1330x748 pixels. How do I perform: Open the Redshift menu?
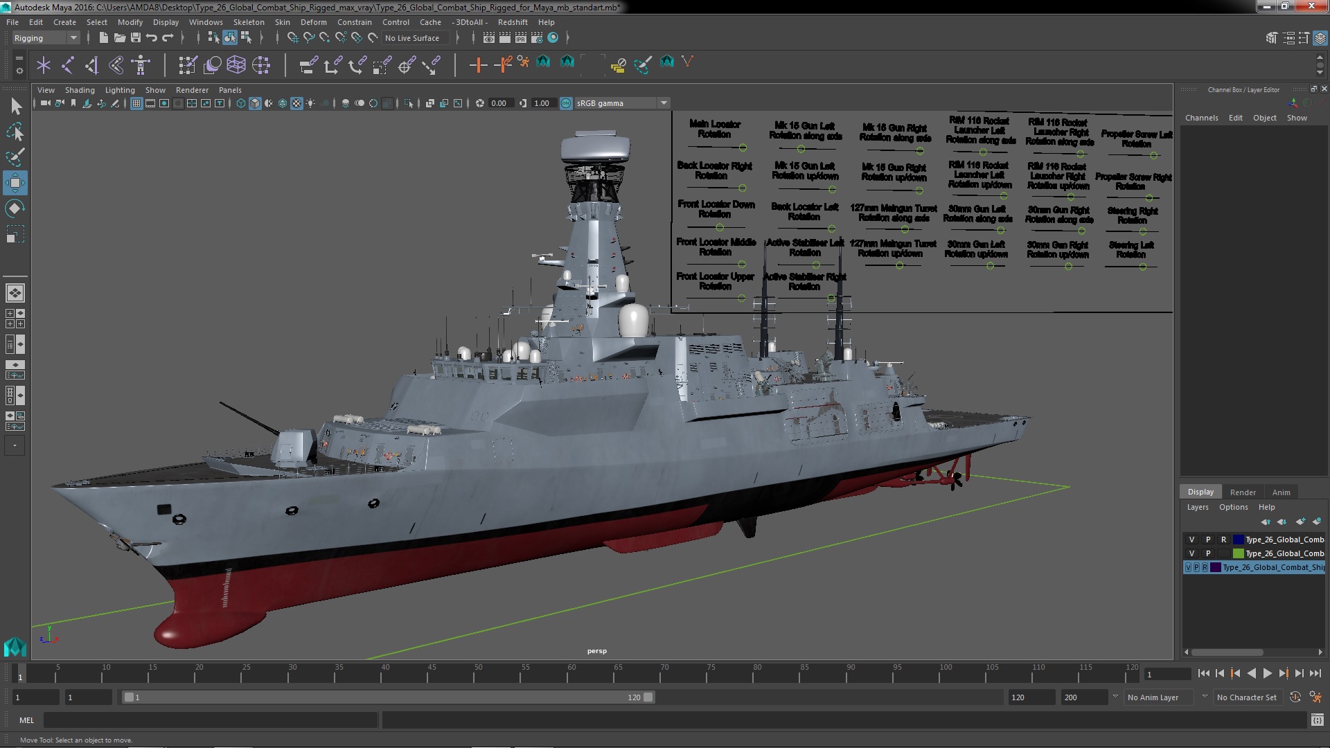[x=513, y=22]
